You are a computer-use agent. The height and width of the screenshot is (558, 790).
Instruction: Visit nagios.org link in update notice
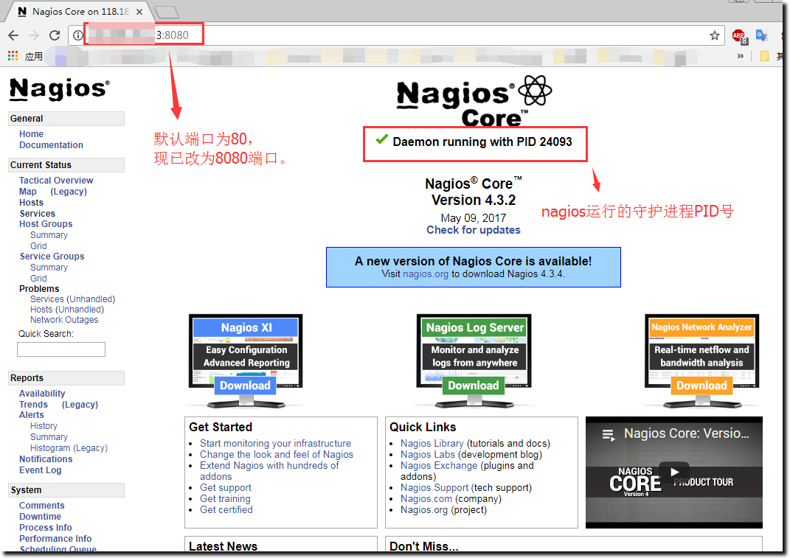[425, 274]
